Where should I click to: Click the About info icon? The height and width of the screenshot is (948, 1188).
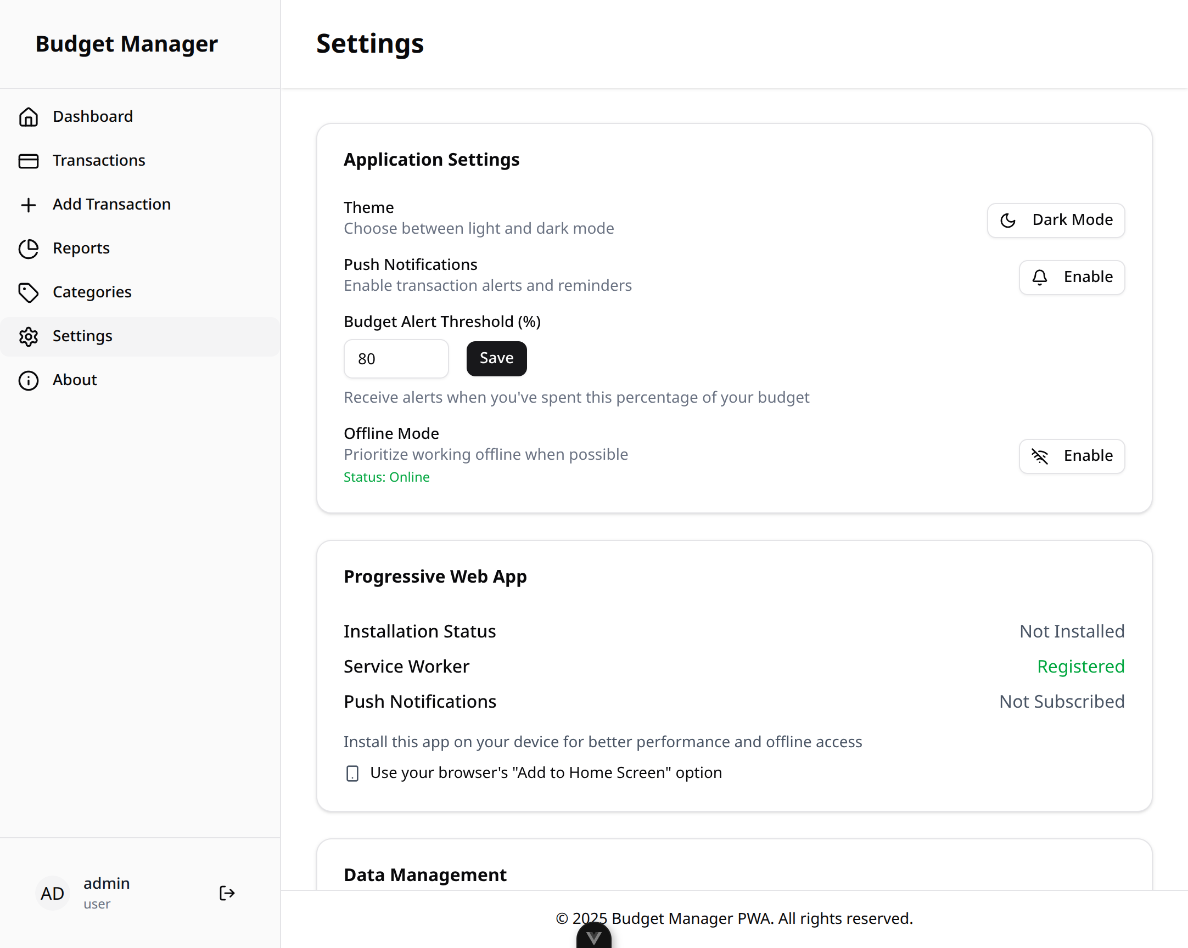28,380
